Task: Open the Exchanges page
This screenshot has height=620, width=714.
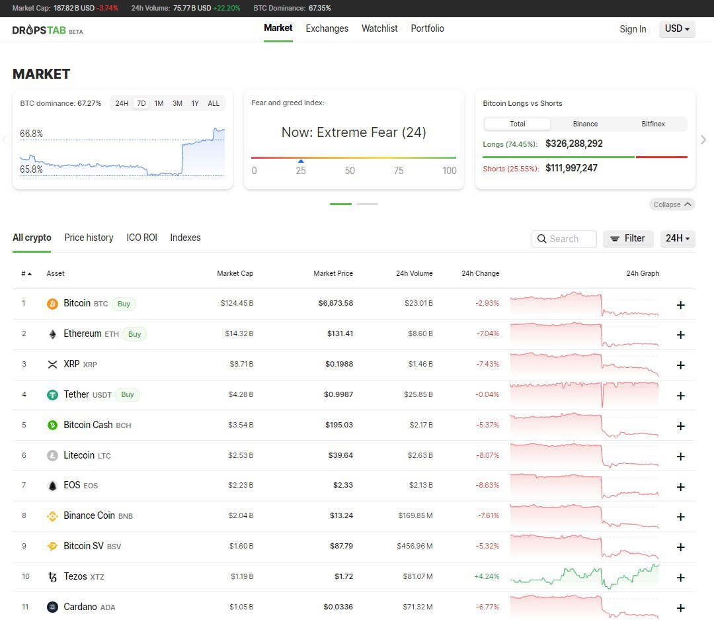Action: click(x=327, y=28)
